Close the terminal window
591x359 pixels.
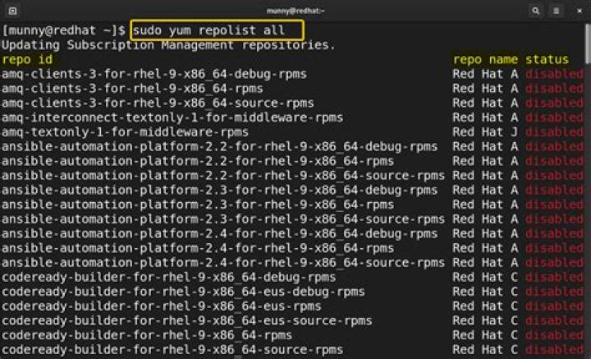click(579, 10)
